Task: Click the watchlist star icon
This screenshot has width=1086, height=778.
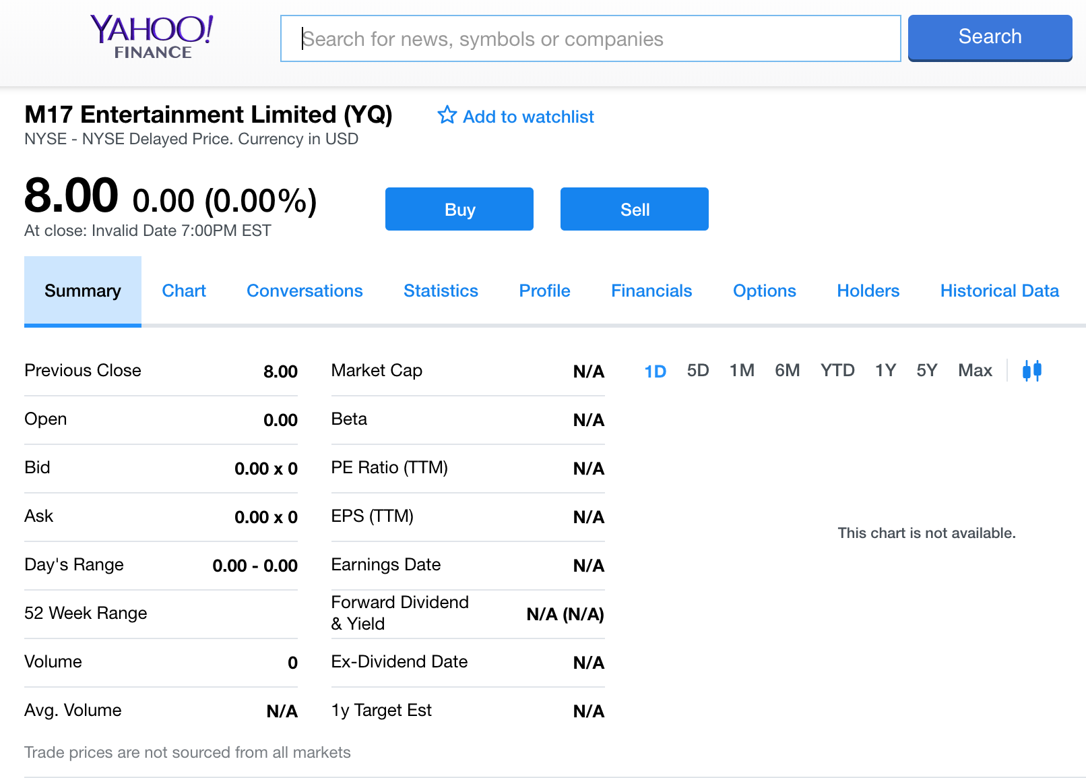Action: tap(447, 115)
